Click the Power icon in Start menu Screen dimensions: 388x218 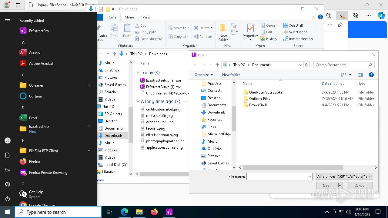click(8, 199)
